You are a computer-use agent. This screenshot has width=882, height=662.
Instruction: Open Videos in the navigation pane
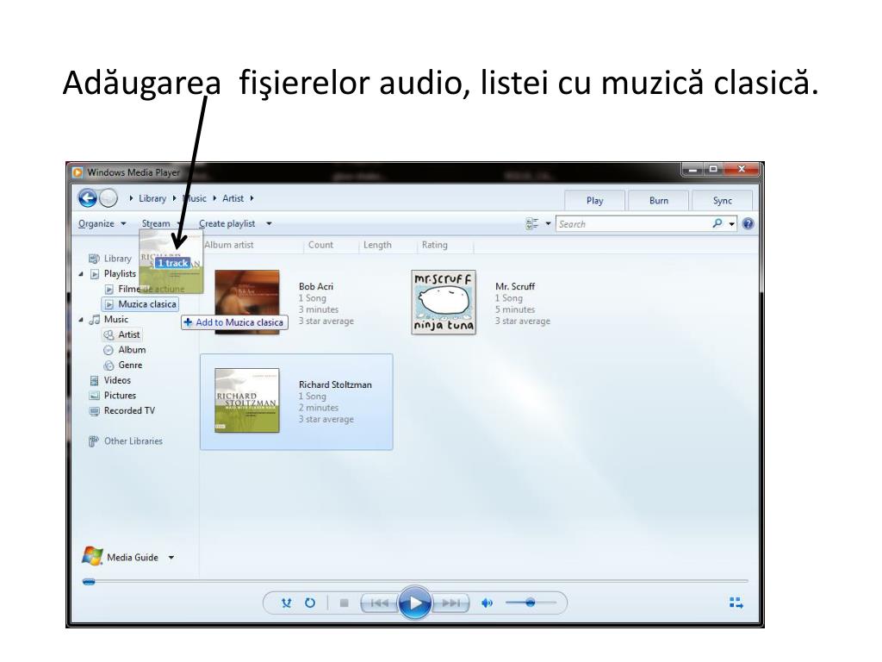click(117, 380)
